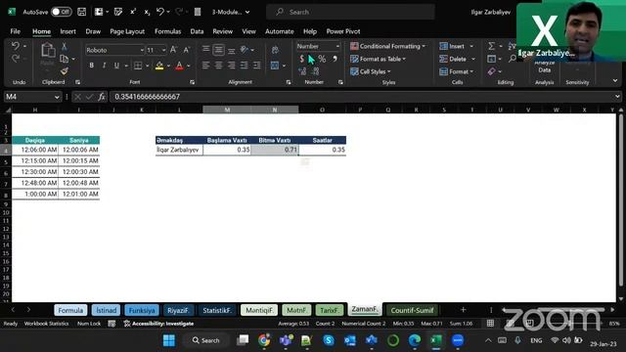Click the AutoSum sigma icon
Viewport: 626px width, 352px height.
point(491,46)
